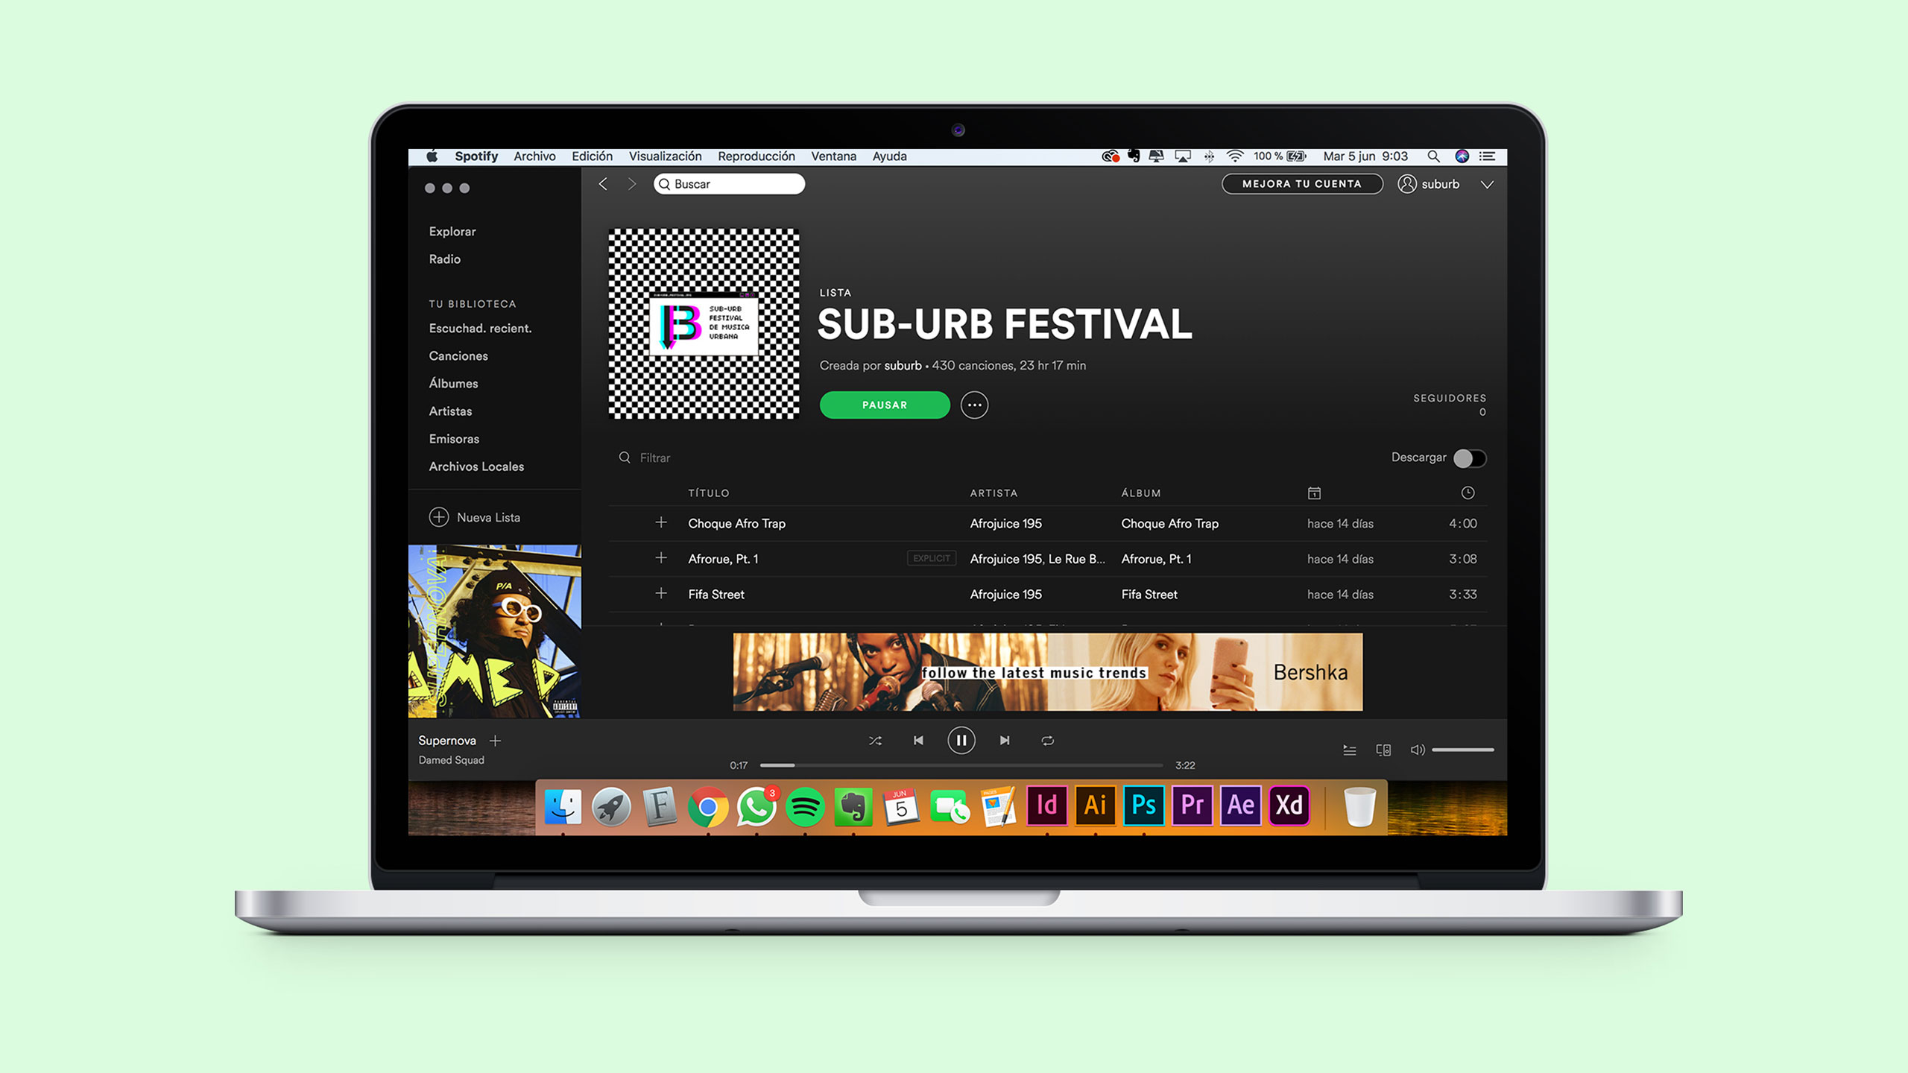The width and height of the screenshot is (1908, 1073).
Task: Pause playback in the player bar
Action: [x=961, y=741]
